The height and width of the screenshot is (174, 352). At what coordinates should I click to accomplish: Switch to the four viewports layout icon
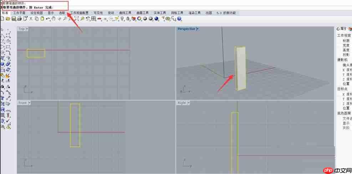[93, 19]
